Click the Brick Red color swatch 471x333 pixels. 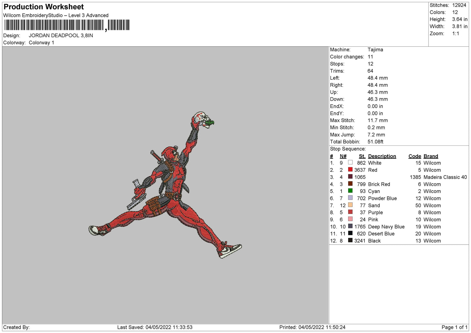350,184
